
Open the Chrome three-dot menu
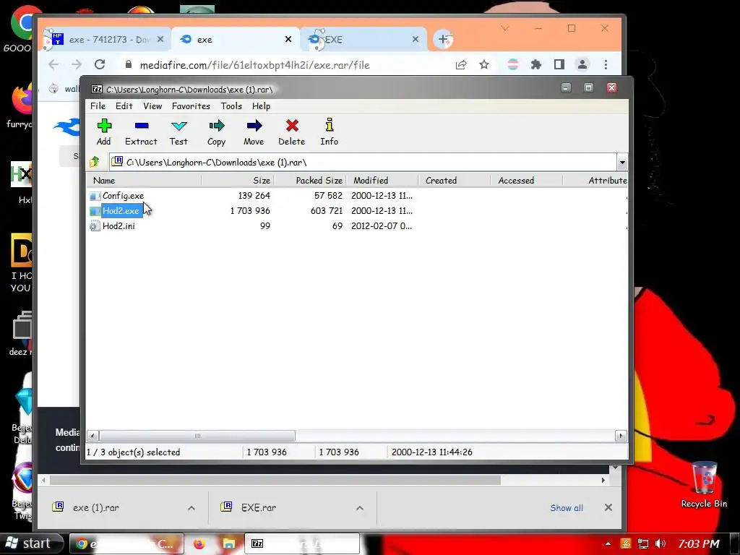coord(606,64)
